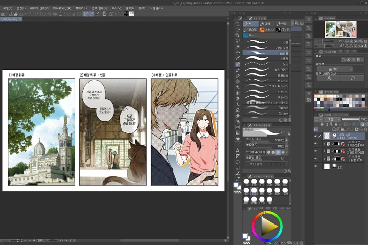This screenshot has height=246, width=368.
Task: Expand the 2) 배경 위주+인물 folder
Action: [x=325, y=151]
